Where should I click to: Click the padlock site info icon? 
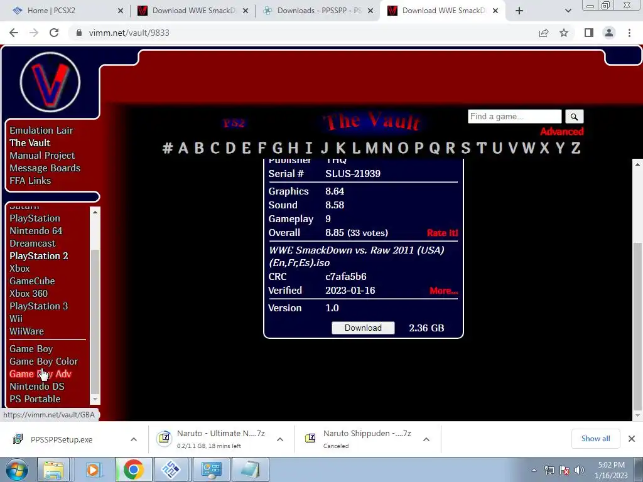coord(79,33)
